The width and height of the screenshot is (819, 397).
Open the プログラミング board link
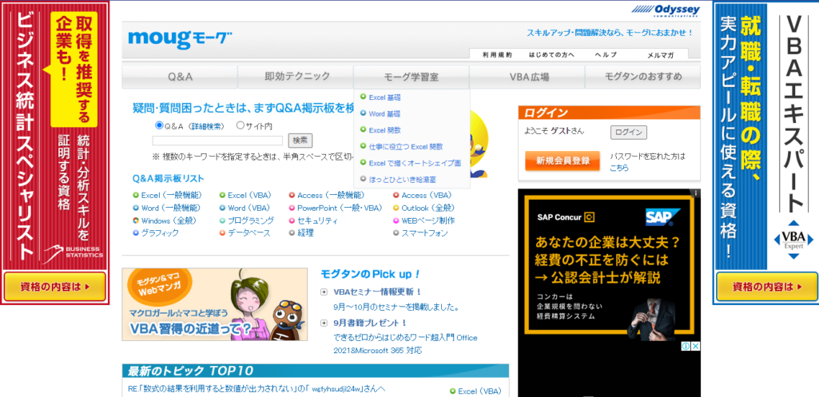click(x=251, y=220)
